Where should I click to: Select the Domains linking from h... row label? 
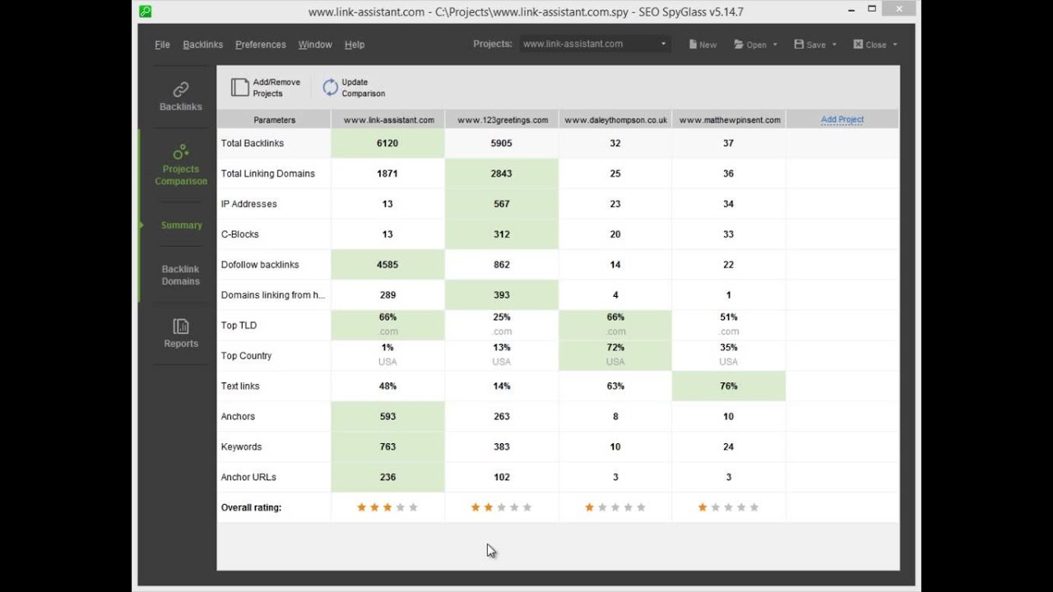[x=273, y=295]
